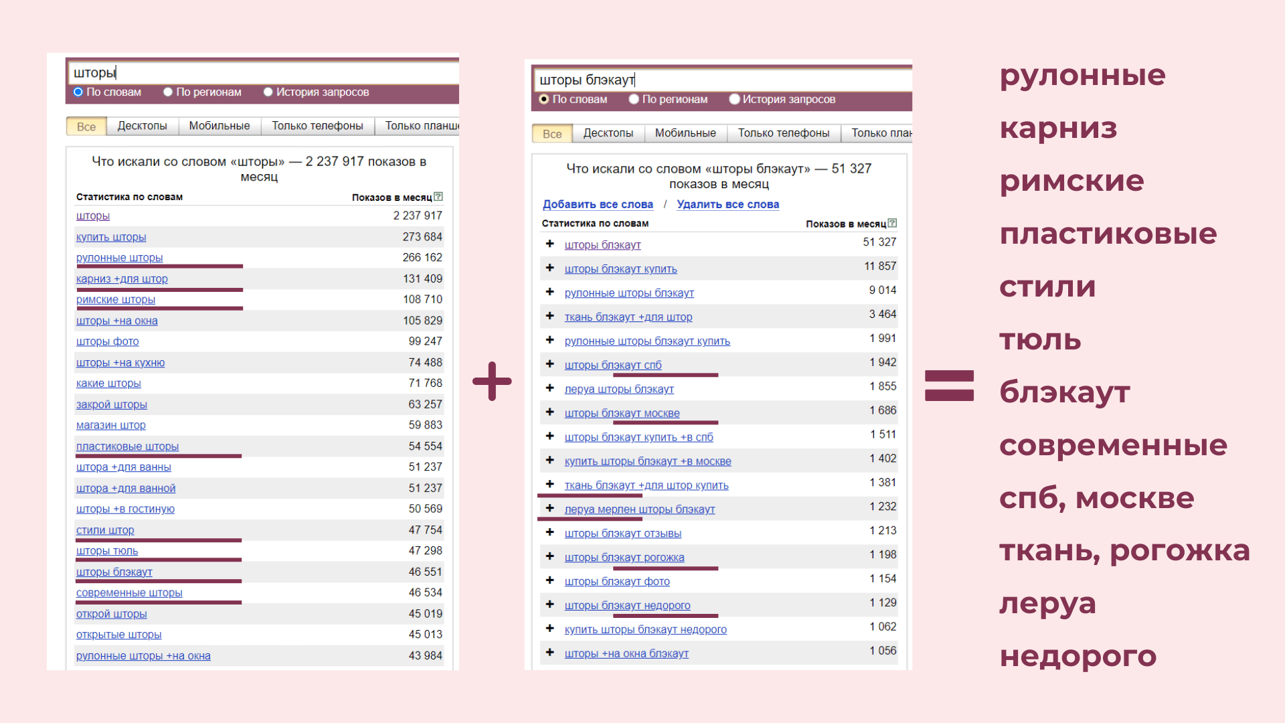Open «стили штор» query link

105,530
